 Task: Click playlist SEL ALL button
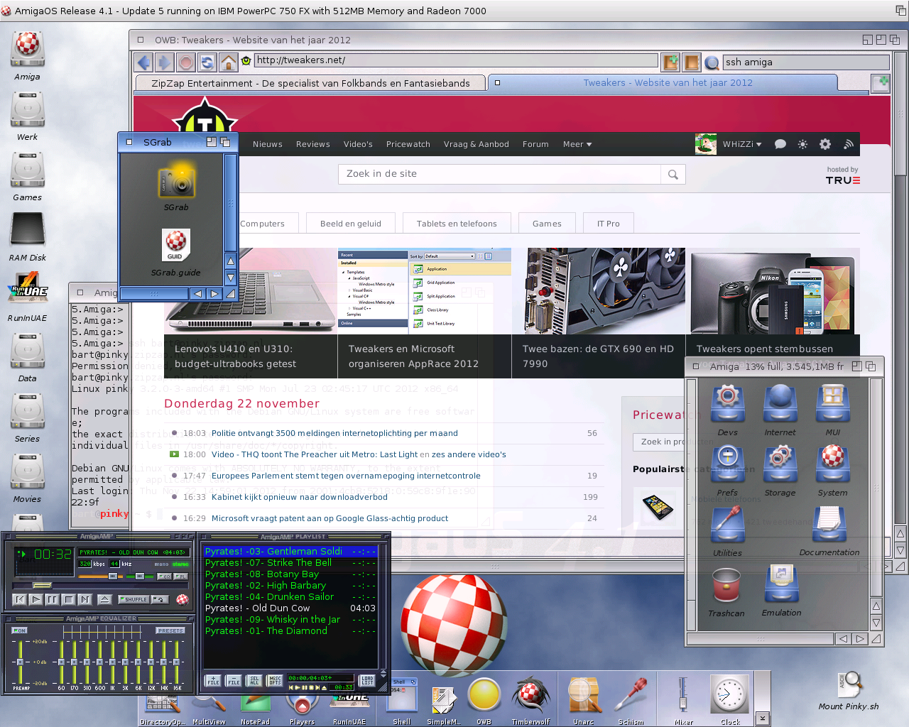coord(254,680)
